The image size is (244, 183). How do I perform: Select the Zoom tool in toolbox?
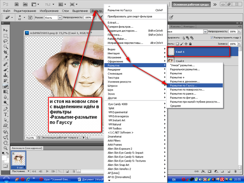click(6, 148)
